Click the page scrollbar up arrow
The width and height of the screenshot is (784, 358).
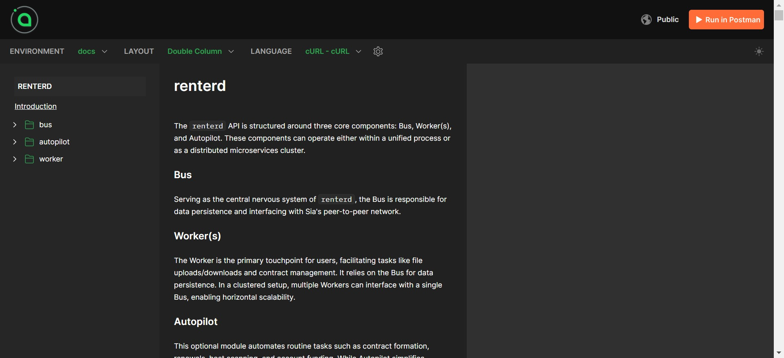[779, 5]
